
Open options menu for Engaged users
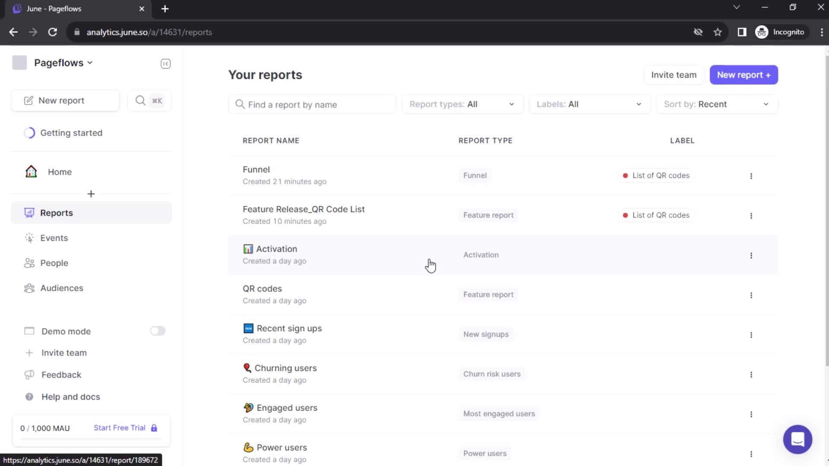tap(751, 414)
